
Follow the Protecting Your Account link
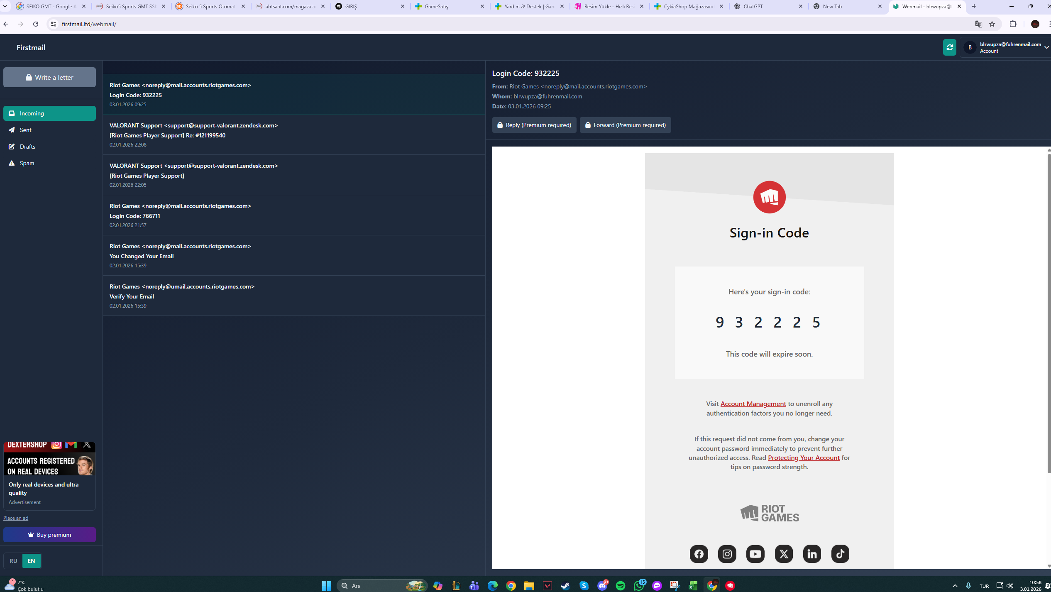click(x=804, y=457)
